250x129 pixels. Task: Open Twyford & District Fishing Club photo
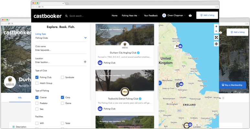click(x=125, y=80)
